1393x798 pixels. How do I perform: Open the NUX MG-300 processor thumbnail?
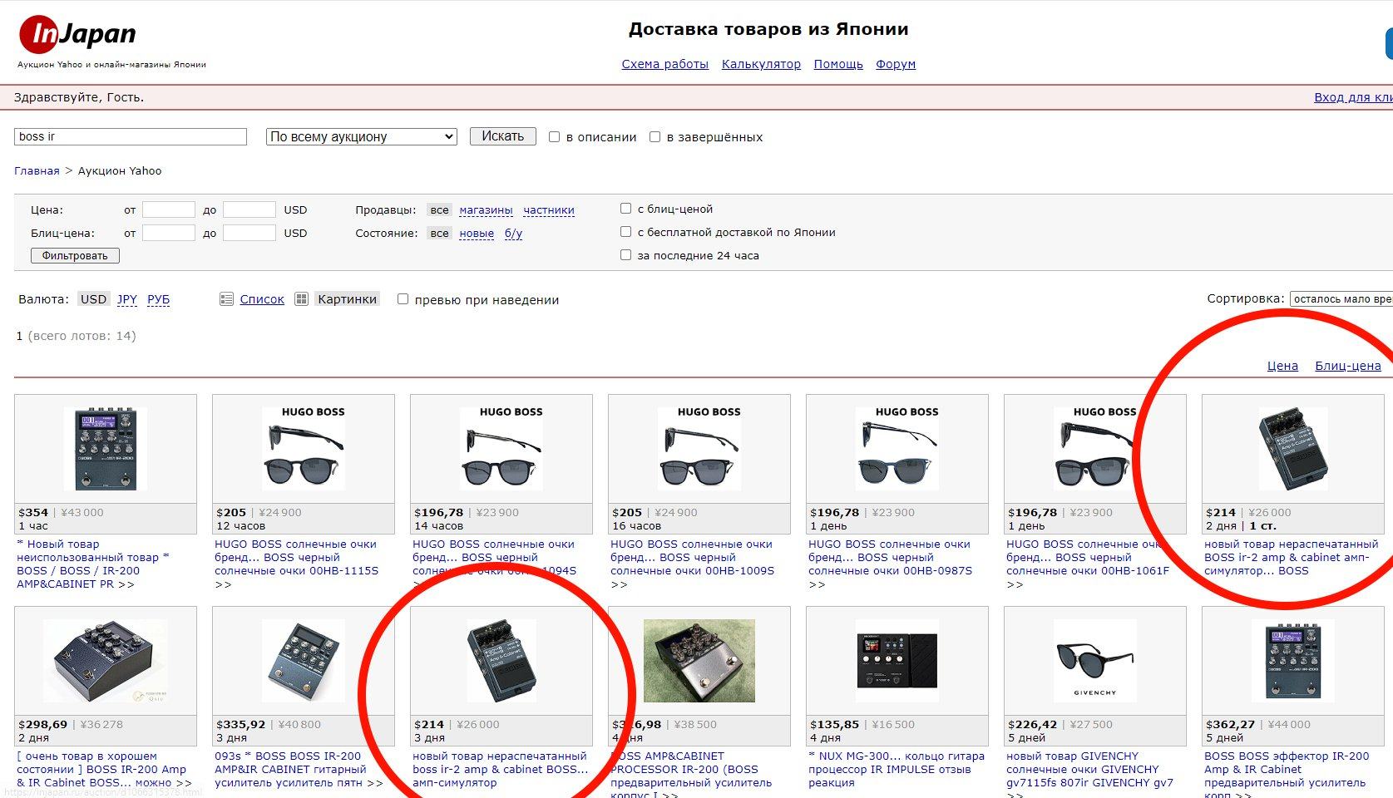897,661
